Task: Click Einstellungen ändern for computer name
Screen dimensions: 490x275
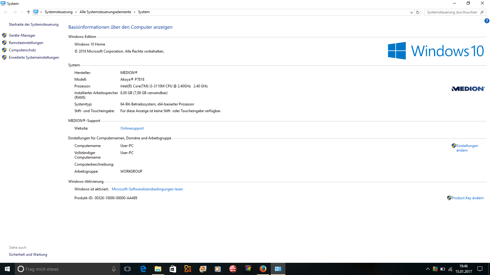Action: pos(467,148)
